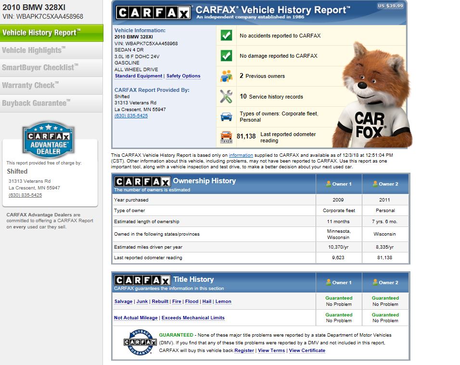This screenshot has width=460, height=365.
Task: Open the Hail title link
Action: (x=207, y=302)
